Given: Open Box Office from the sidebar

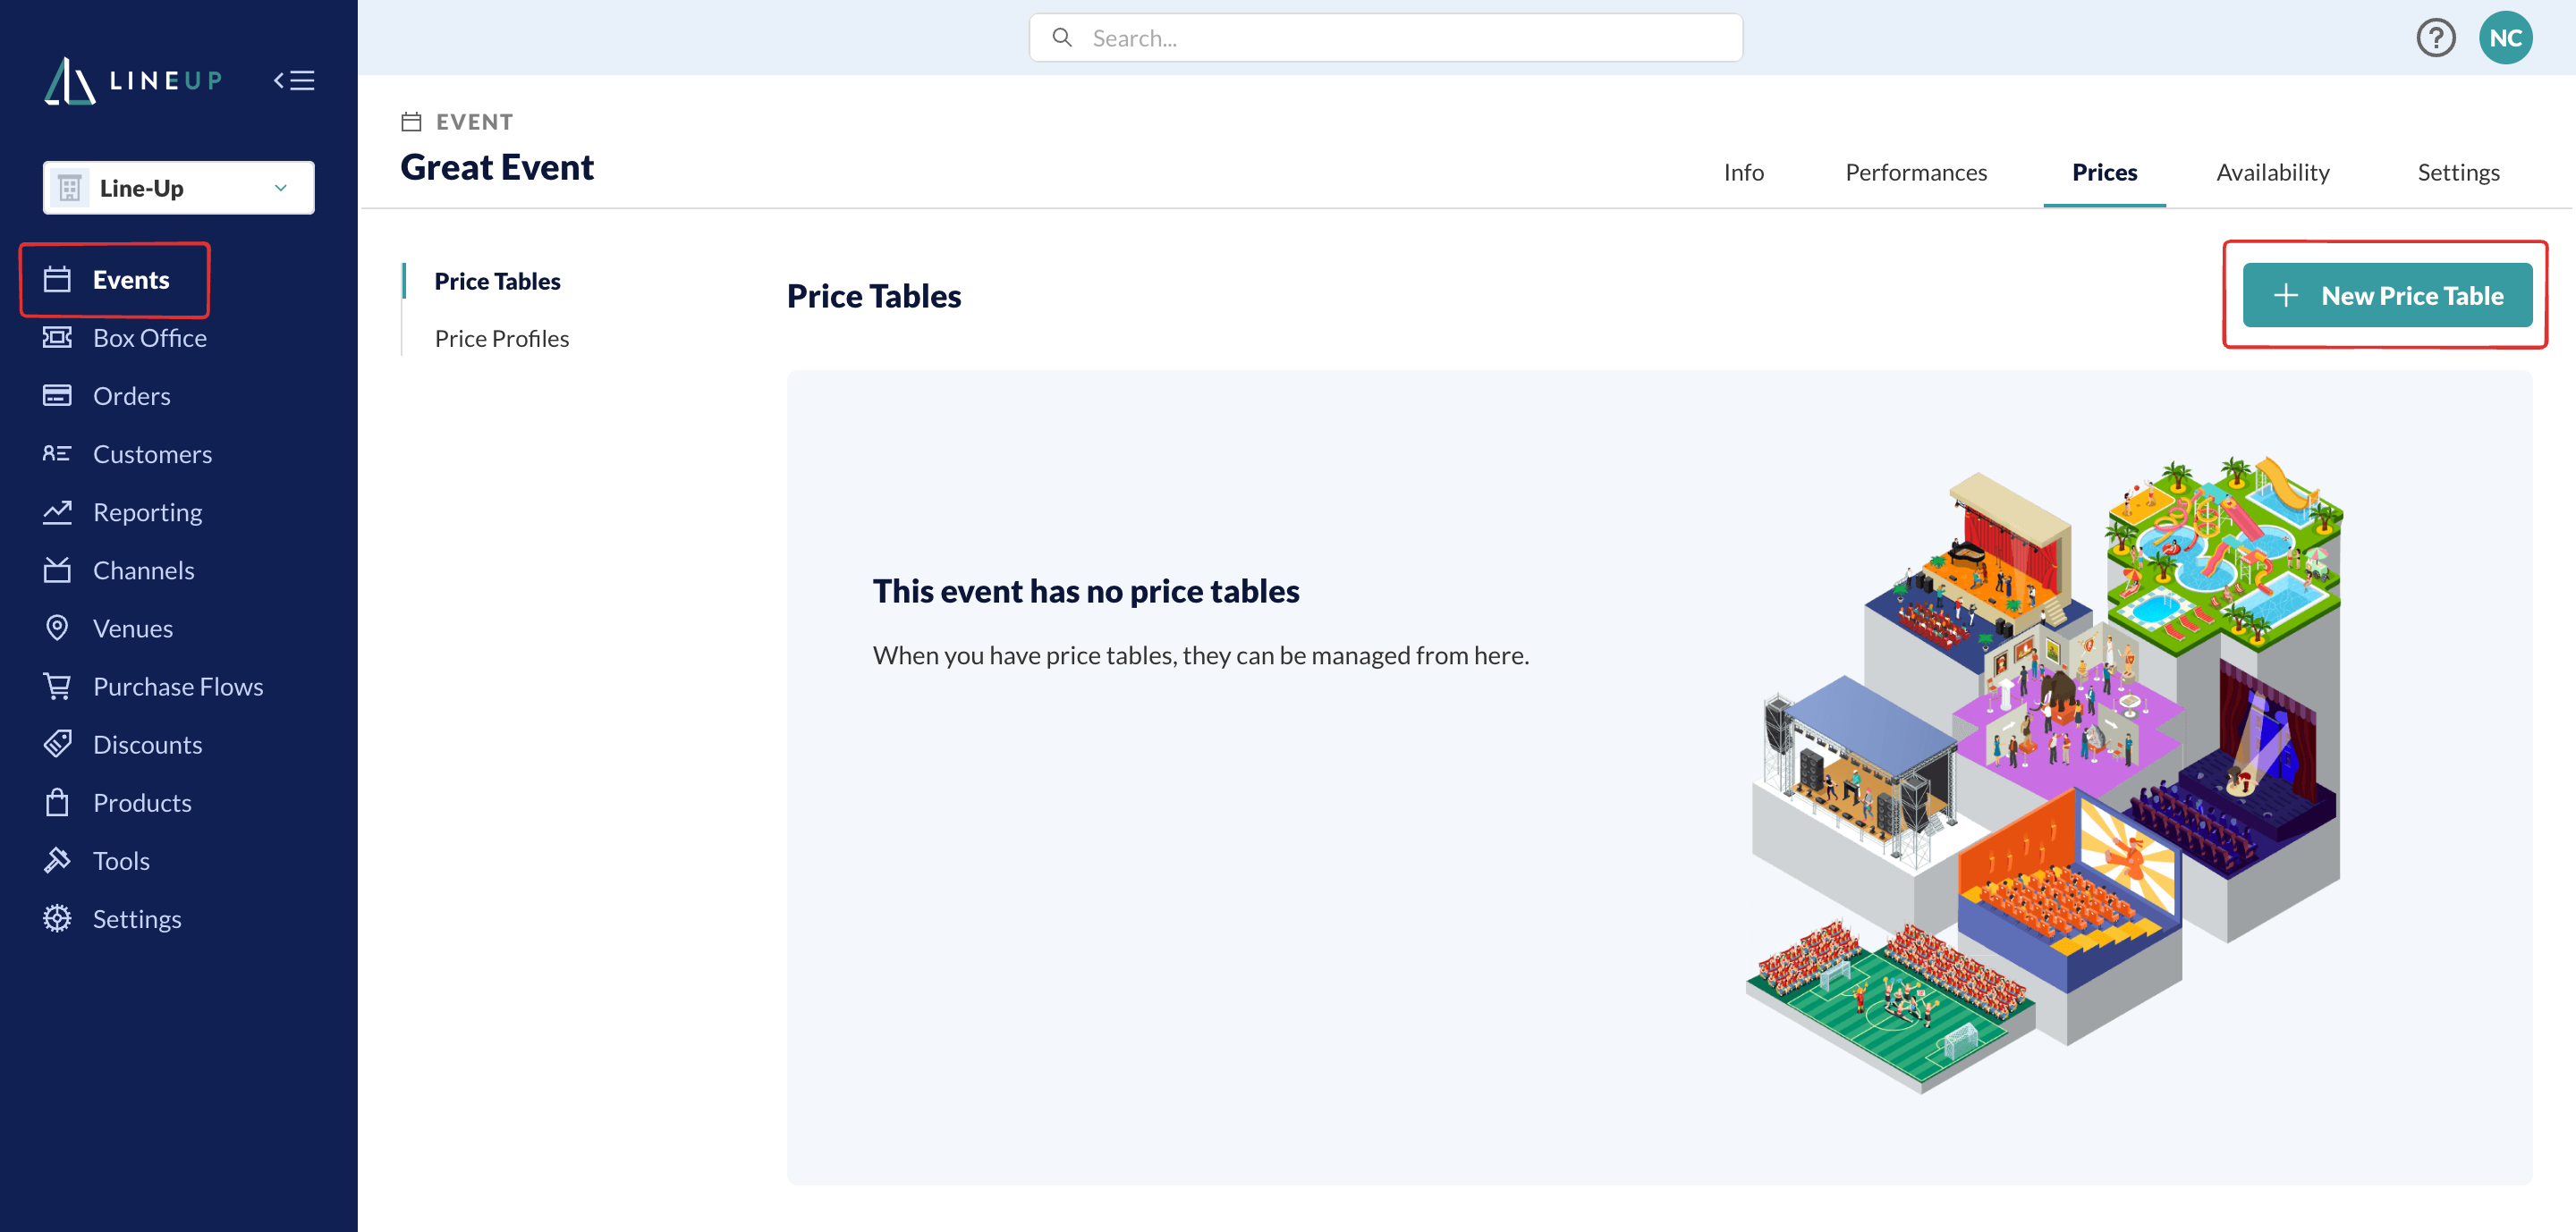Looking at the screenshot, I should click(x=125, y=338).
